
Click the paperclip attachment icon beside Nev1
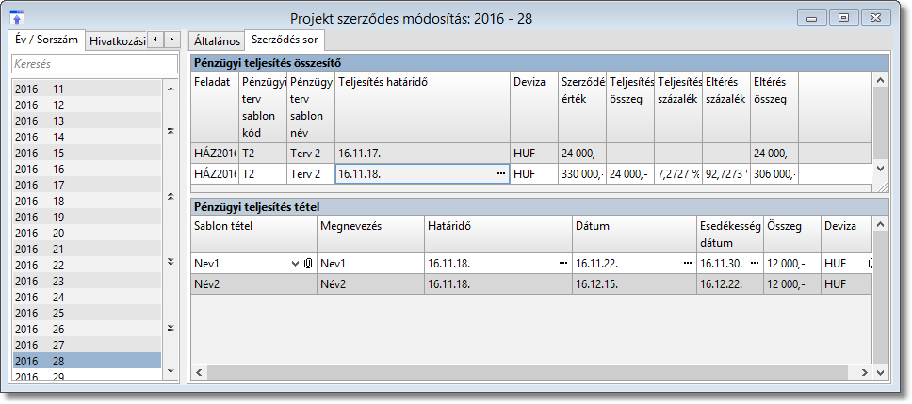[308, 264]
